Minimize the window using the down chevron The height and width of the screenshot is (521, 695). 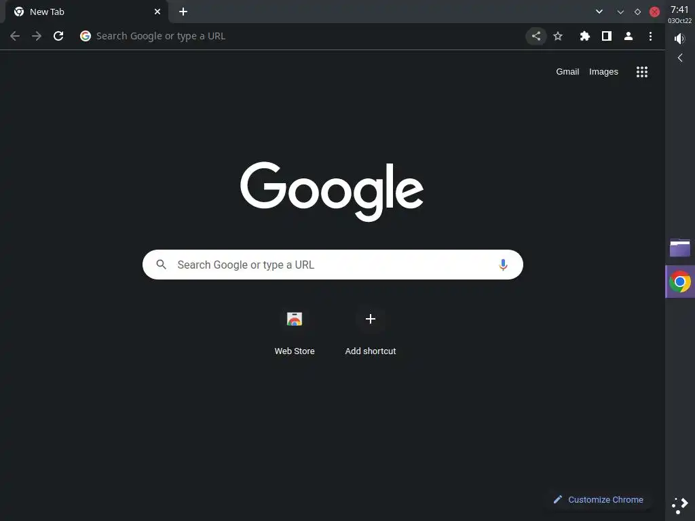click(x=620, y=12)
